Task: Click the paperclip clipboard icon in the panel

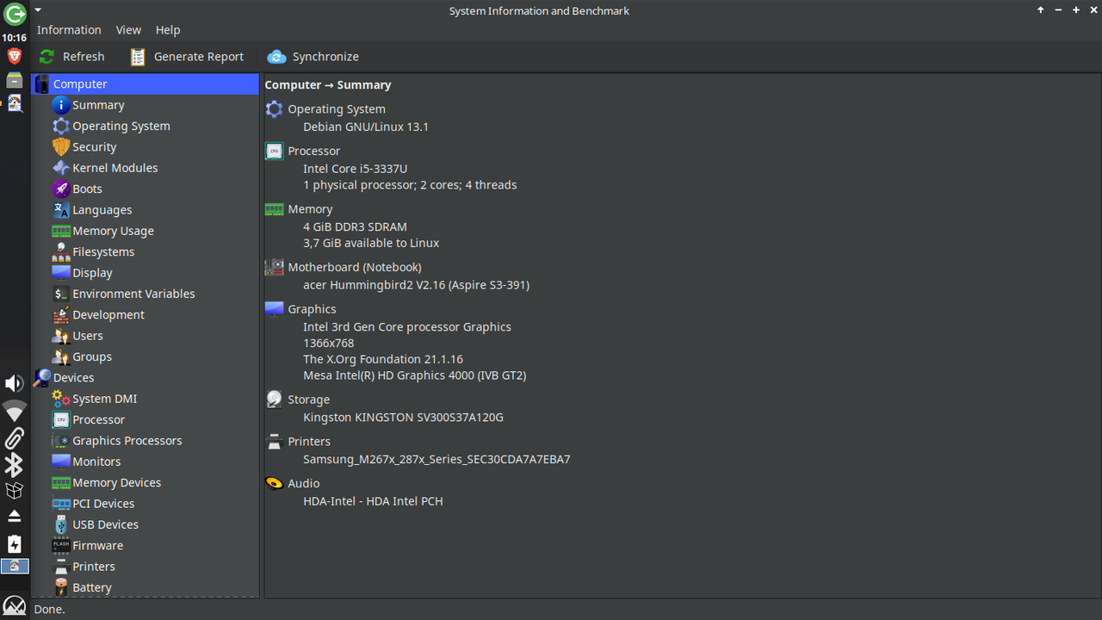Action: (x=15, y=437)
